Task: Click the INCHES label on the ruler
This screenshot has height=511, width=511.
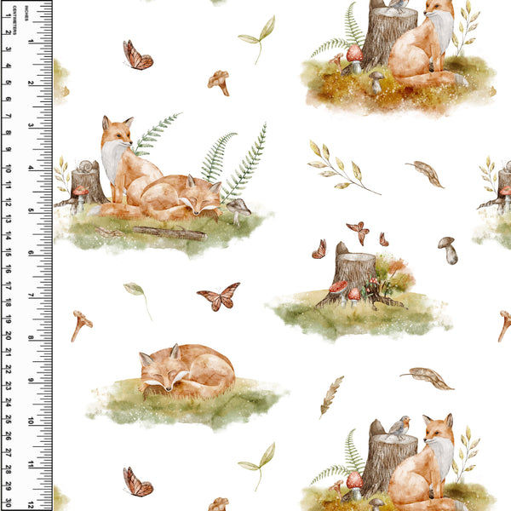Action: click(26, 14)
